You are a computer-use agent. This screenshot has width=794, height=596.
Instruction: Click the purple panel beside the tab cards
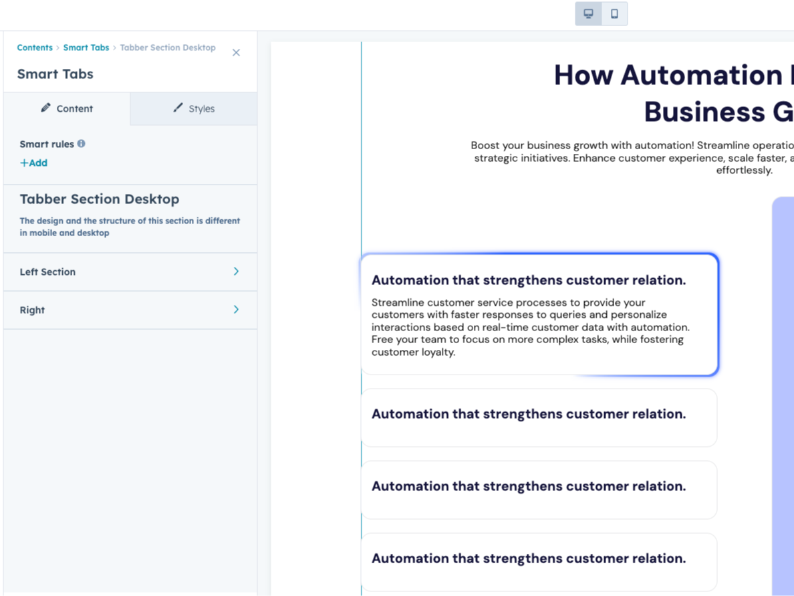(x=782, y=395)
